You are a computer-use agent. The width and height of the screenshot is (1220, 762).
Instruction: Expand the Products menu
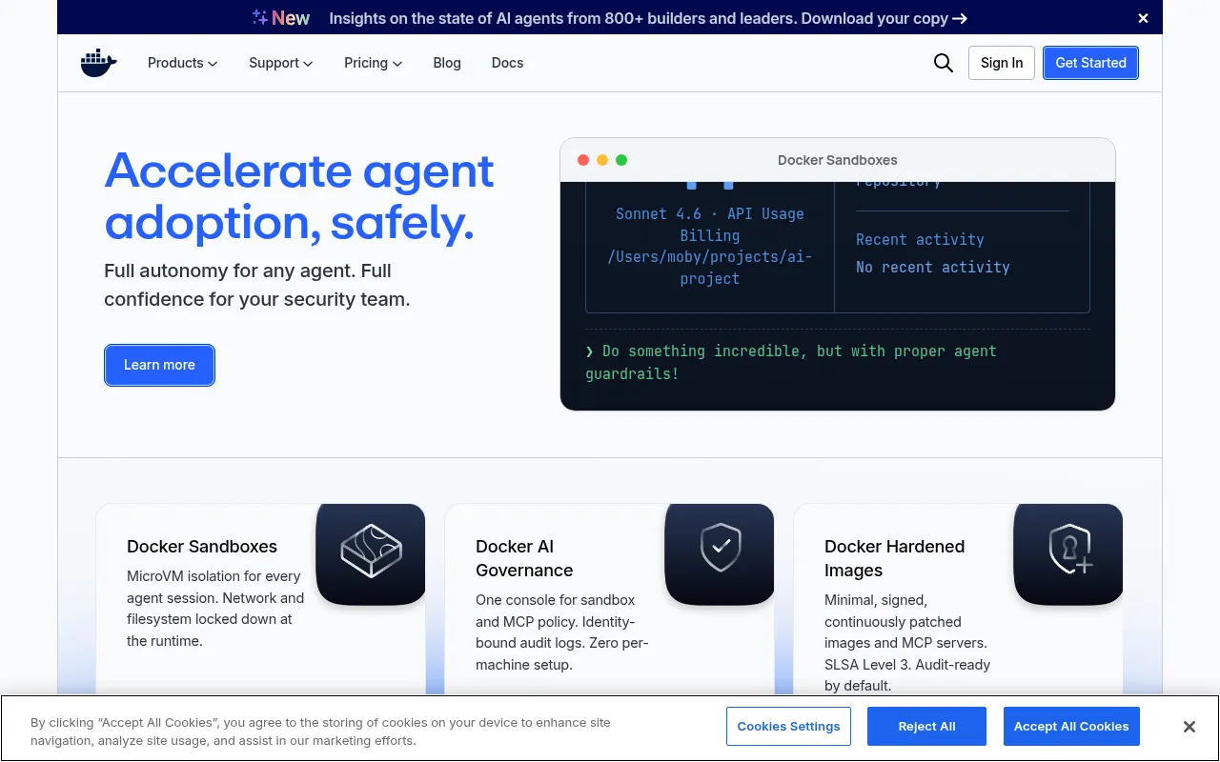[x=183, y=63]
